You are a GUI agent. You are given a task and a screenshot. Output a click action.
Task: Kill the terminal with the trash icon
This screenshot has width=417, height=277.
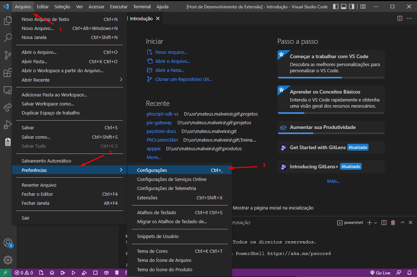(393, 222)
